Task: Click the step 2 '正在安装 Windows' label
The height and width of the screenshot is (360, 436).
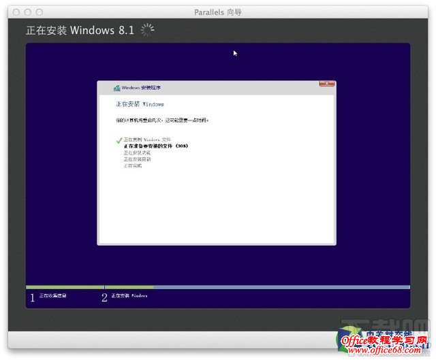Action: [129, 295]
